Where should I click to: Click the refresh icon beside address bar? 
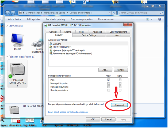pyautogui.click(x=114, y=13)
